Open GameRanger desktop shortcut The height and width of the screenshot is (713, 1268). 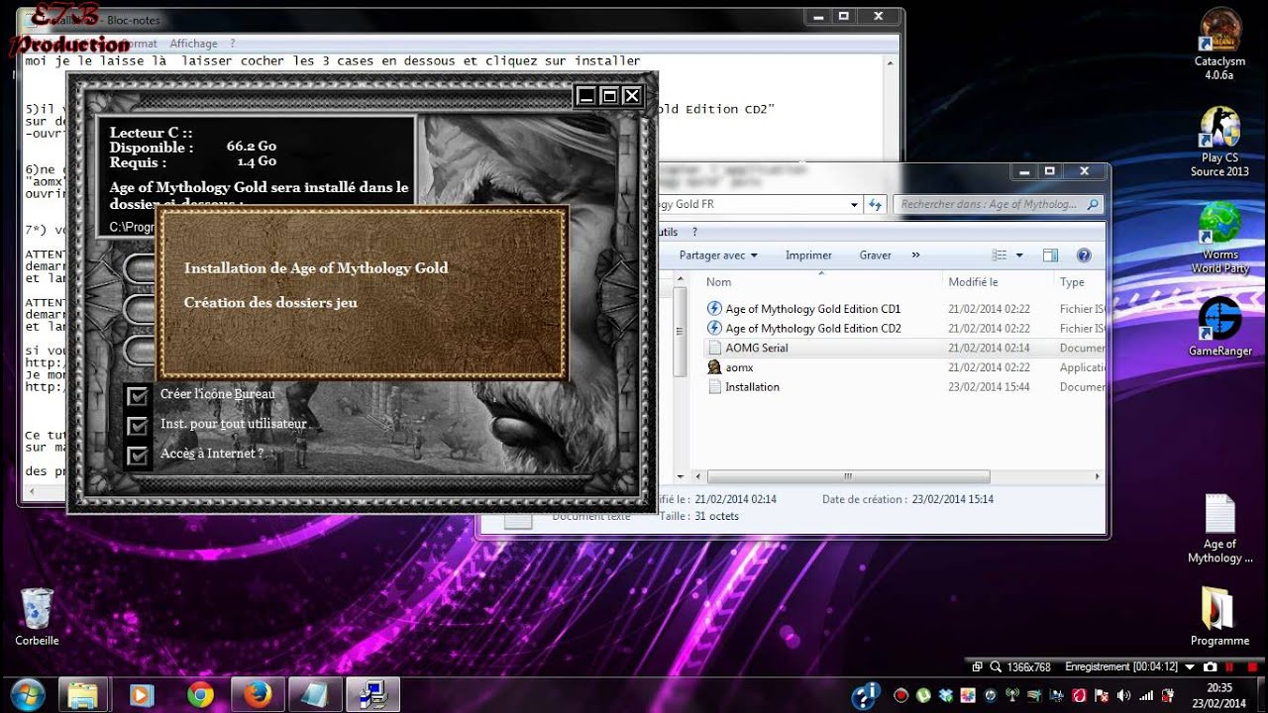click(1219, 327)
